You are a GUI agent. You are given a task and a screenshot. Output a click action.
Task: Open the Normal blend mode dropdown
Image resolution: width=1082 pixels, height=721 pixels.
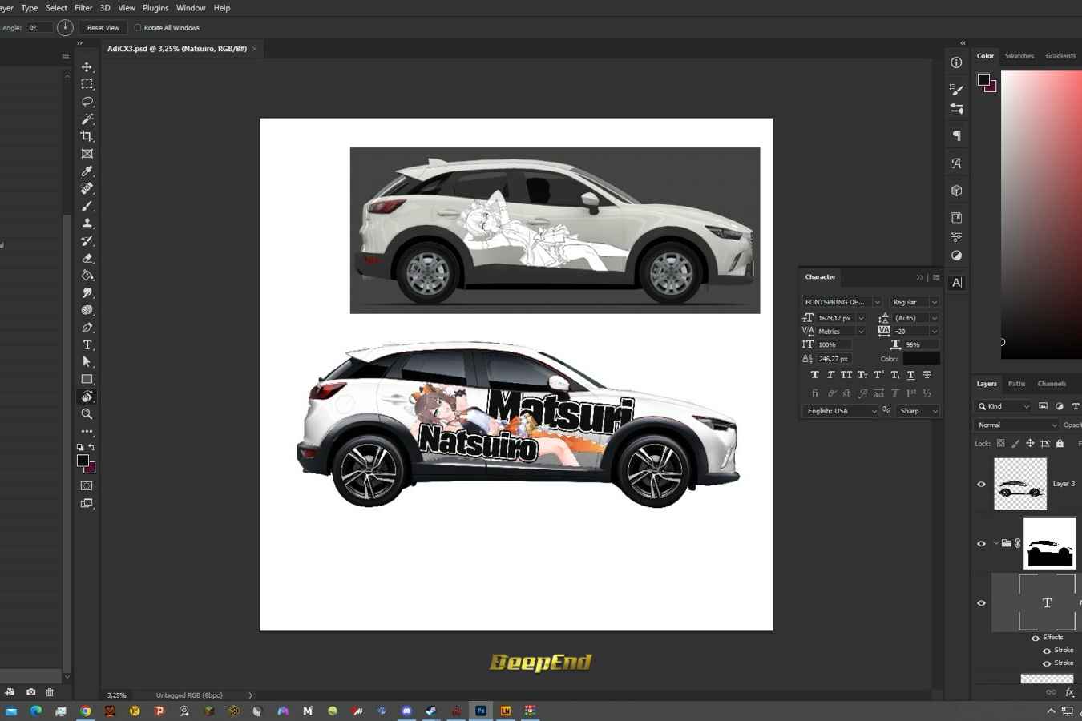click(x=1015, y=425)
